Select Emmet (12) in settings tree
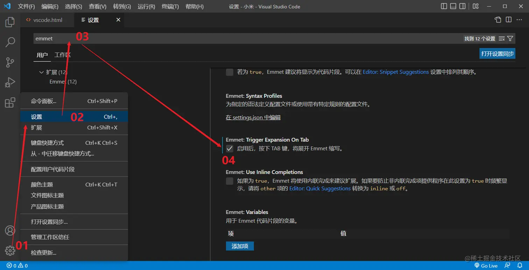The height and width of the screenshot is (270, 529). pyautogui.click(x=63, y=82)
